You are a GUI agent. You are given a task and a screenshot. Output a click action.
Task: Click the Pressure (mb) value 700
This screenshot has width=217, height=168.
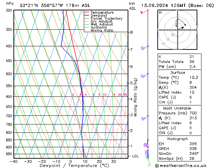[193, 113]
